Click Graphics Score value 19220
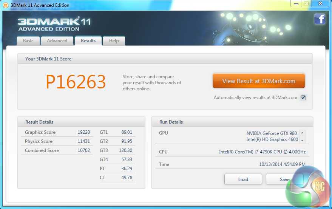The height and width of the screenshot is (209, 332). [x=83, y=132]
